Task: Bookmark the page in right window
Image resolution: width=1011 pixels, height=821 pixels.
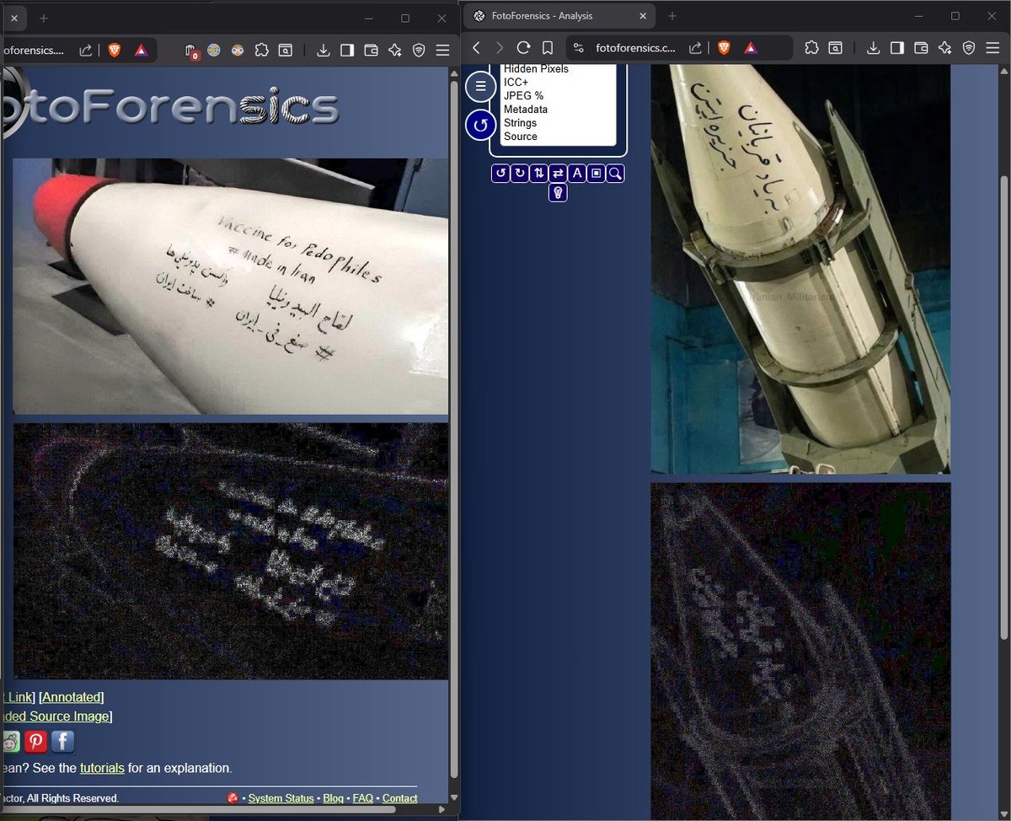Action: coord(548,48)
